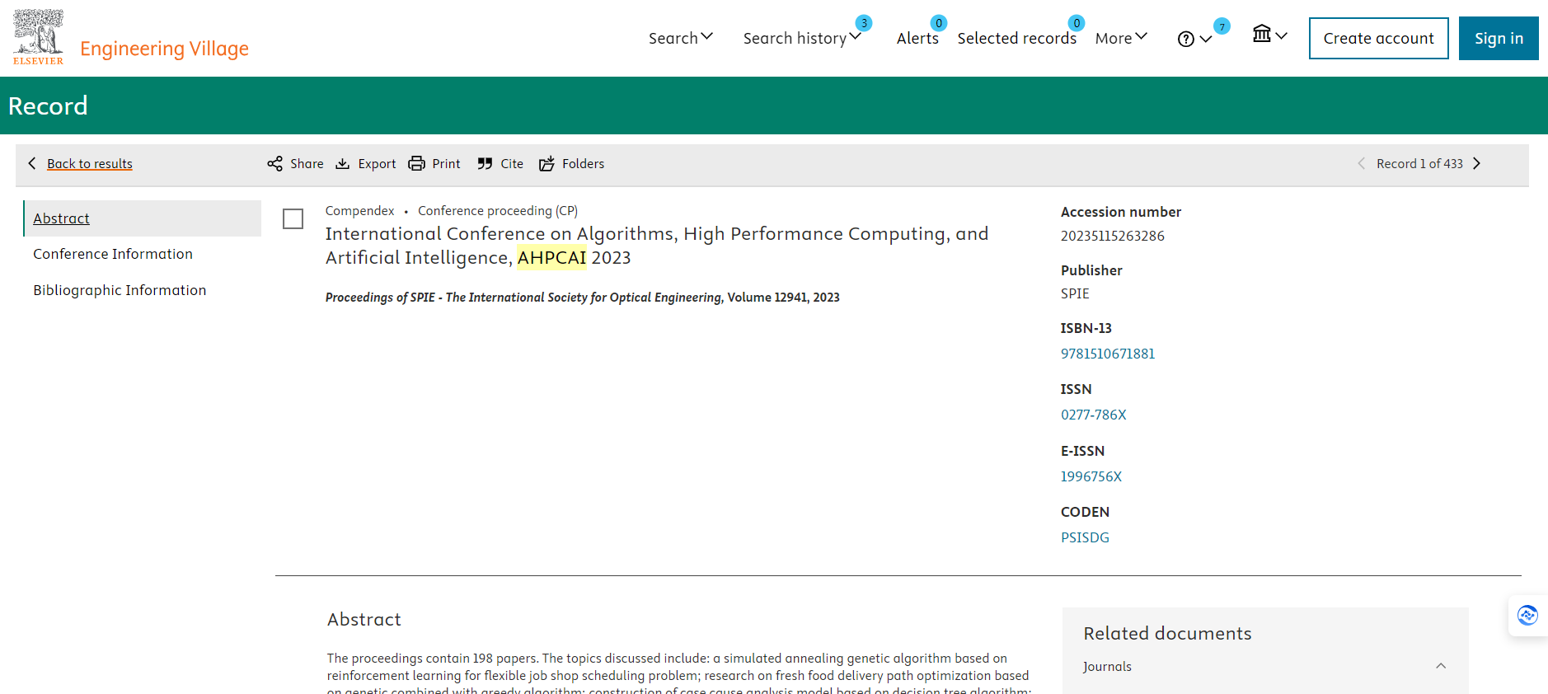Open the Engineering Village home link

[164, 49]
